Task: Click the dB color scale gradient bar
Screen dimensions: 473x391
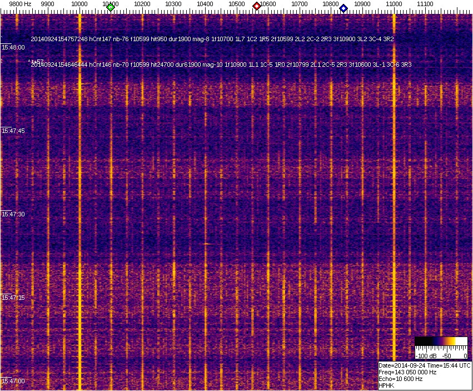Action: 441,341
